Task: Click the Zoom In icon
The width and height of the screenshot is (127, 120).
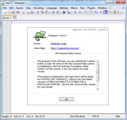Action: [75, 12]
